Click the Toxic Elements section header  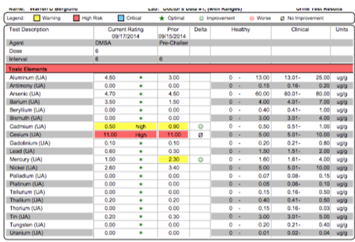pos(26,69)
